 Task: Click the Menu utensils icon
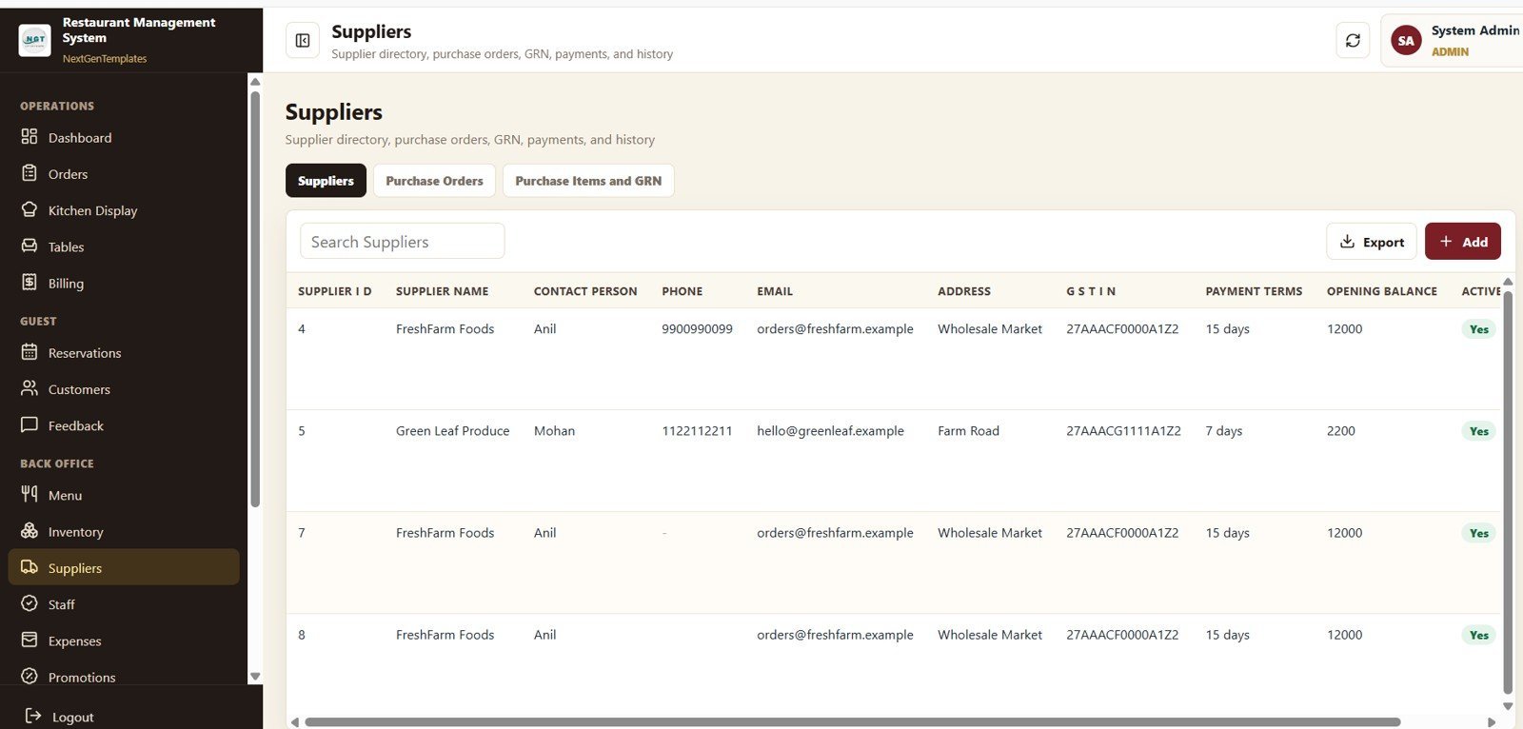tap(30, 494)
